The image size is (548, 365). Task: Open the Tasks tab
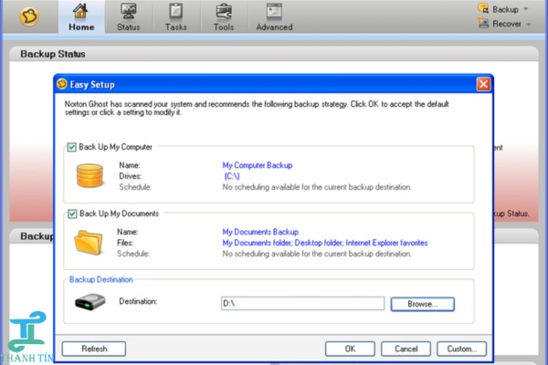(x=175, y=16)
